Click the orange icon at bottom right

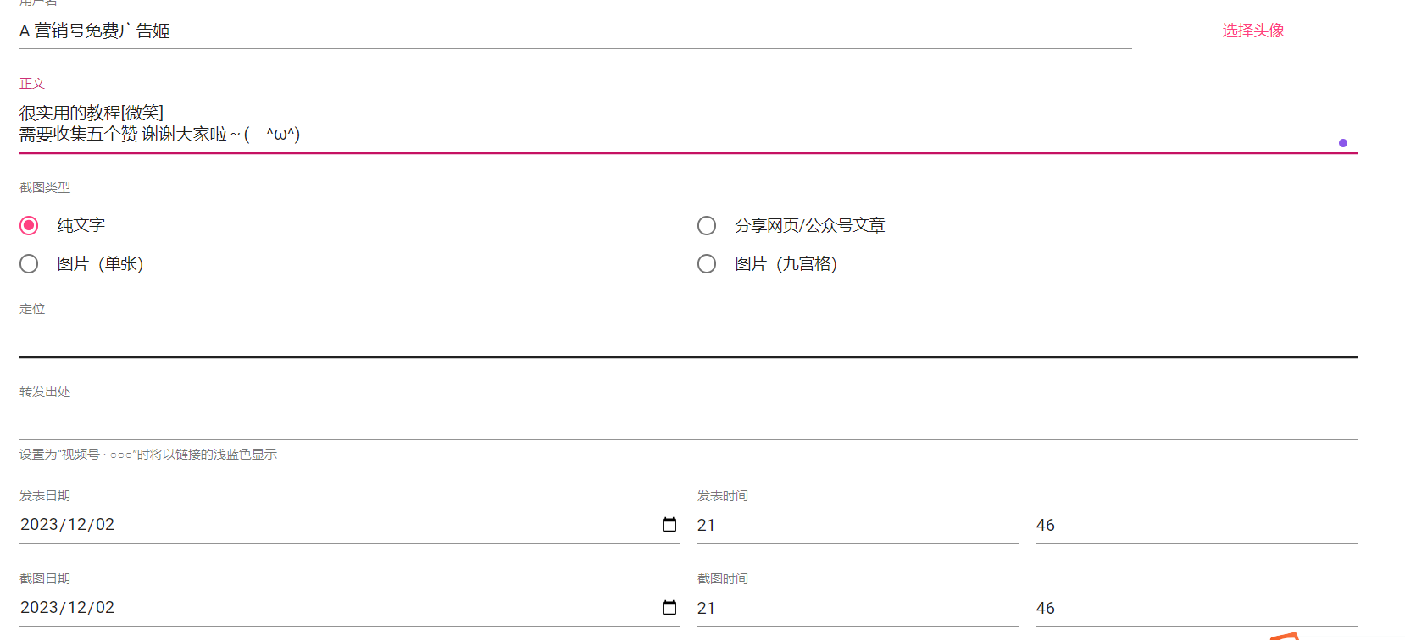click(1285, 636)
